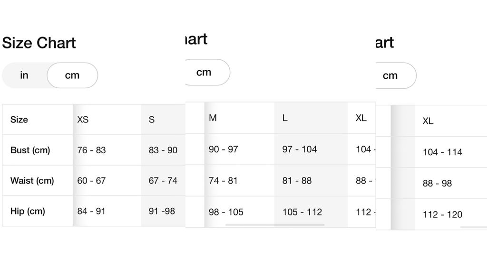Click the horizontal scrollbar under the middle table
The height and width of the screenshot is (260, 487).
point(275,225)
